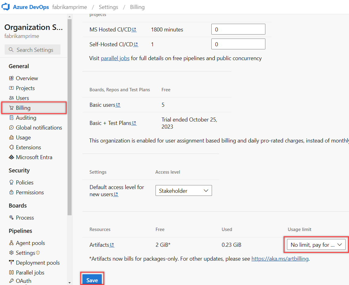Save the billing changes
This screenshot has width=349, height=285.
[92, 280]
